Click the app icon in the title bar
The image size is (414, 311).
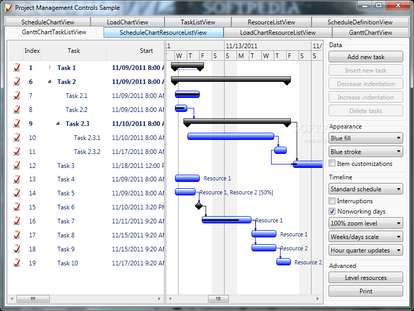(x=8, y=8)
